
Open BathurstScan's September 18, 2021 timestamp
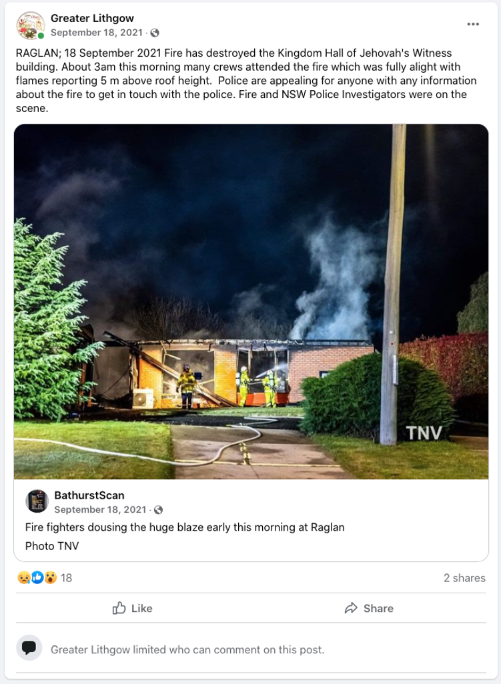(100, 510)
